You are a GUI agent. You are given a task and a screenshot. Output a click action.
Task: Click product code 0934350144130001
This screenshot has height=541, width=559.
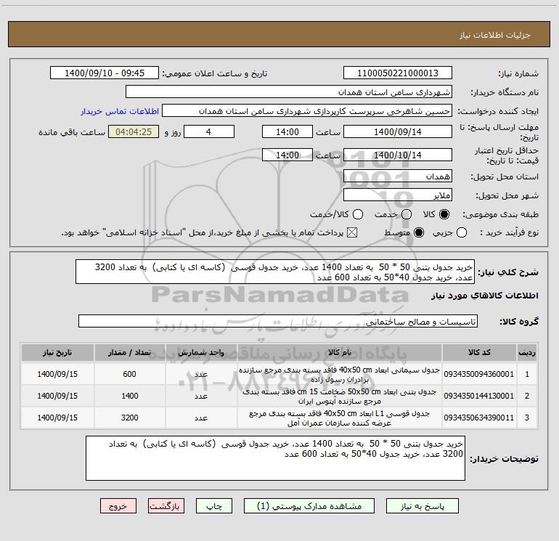[479, 396]
